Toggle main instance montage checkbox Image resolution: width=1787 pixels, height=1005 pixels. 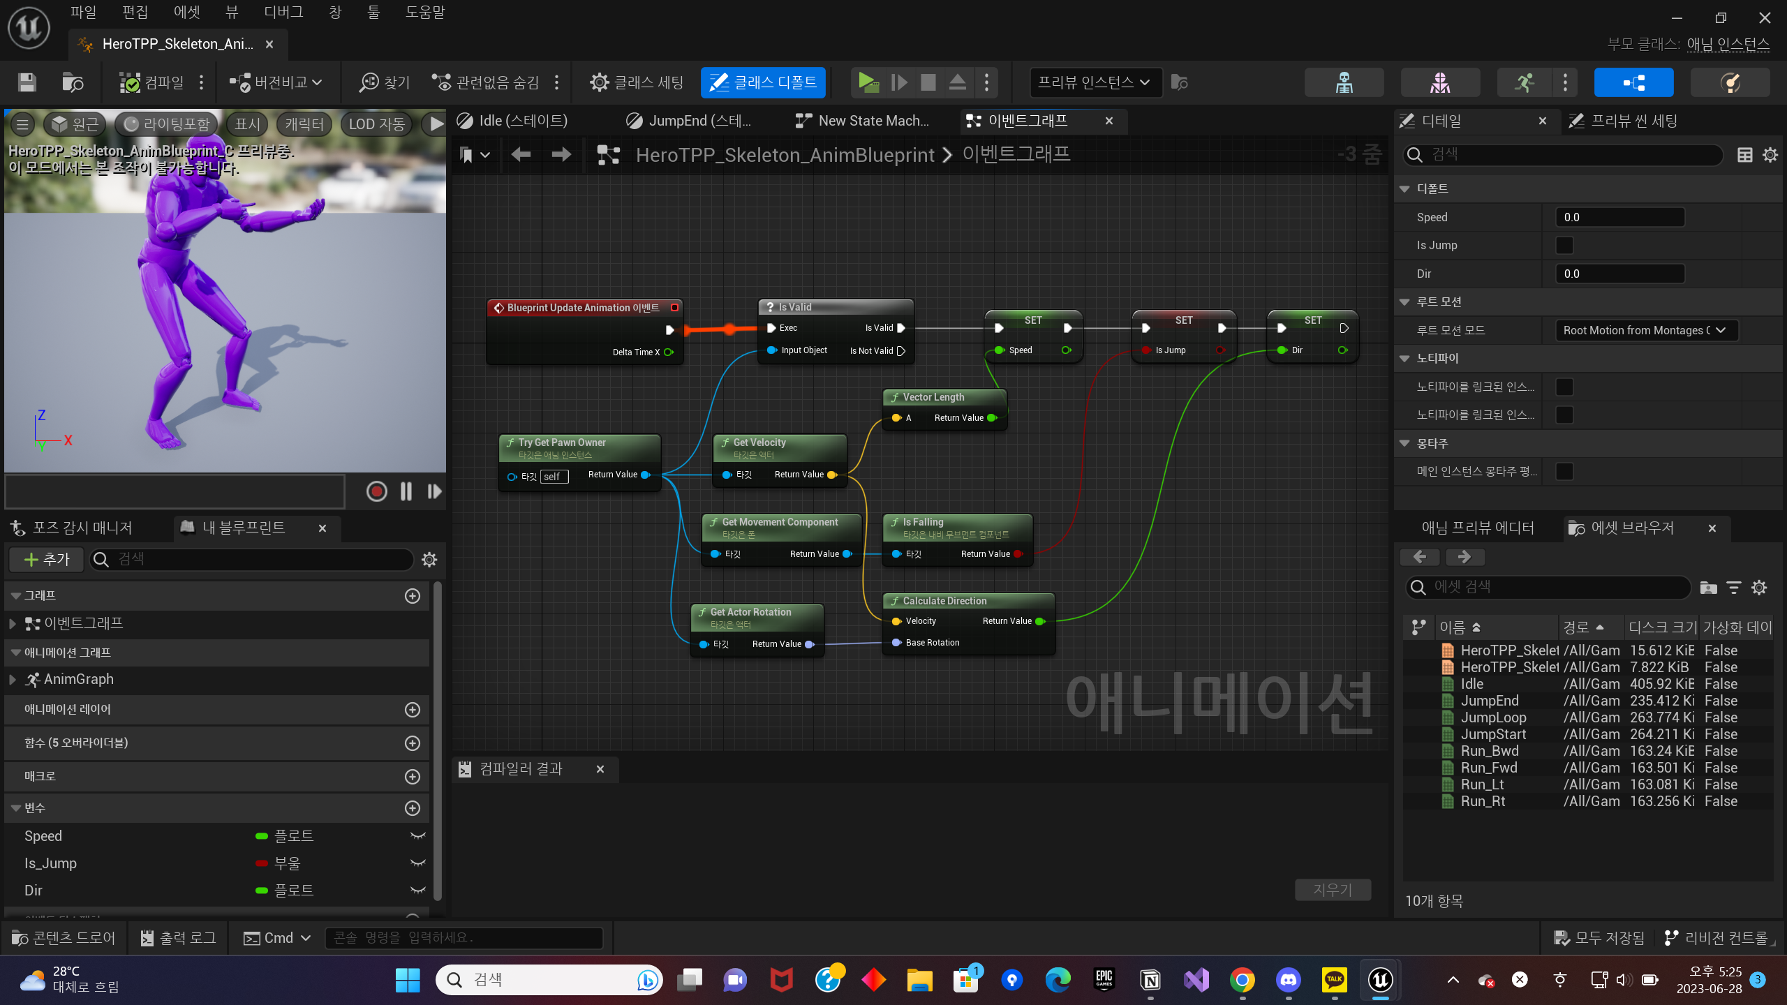[1564, 472]
